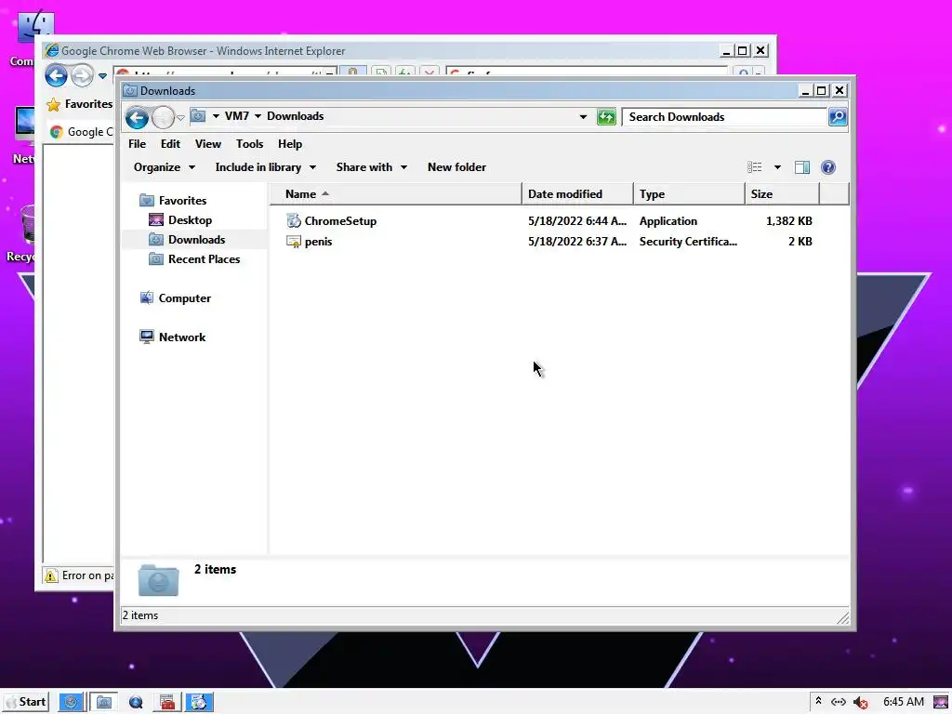Click the Security Certificate type cell
Image resolution: width=952 pixels, height=714 pixels.
pos(688,242)
